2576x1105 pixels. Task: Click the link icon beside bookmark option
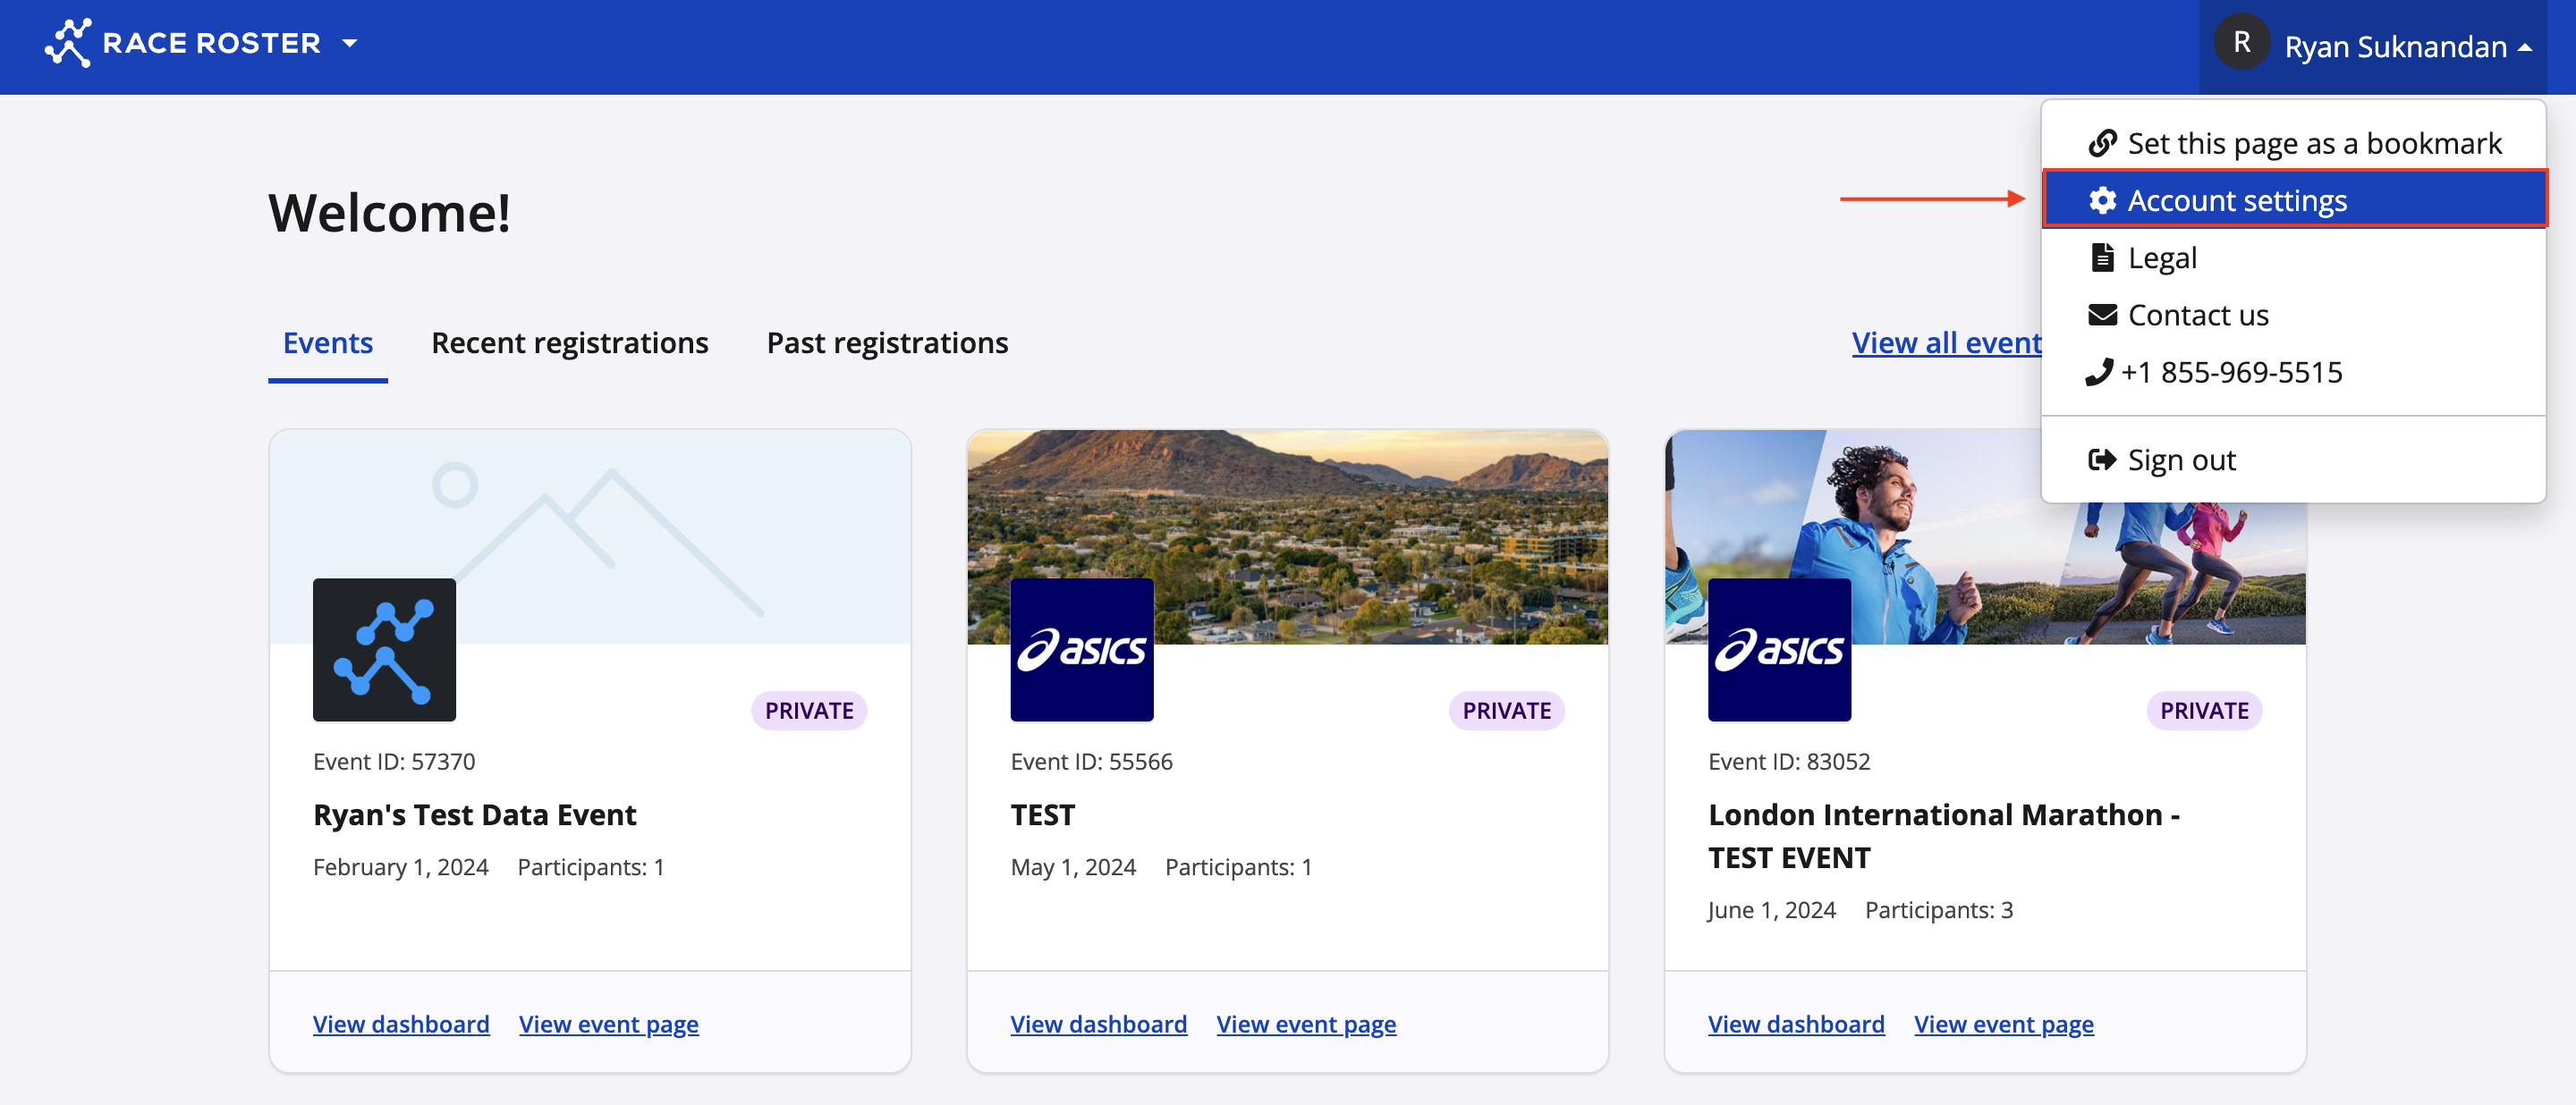tap(2102, 143)
